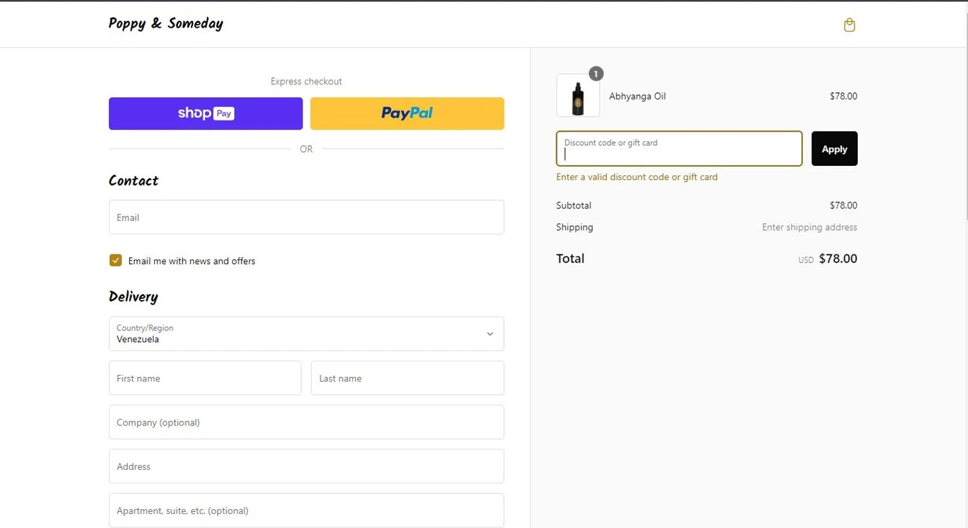Viewport: 968px width, 528px height.
Task: Click the quantity badge on product image
Action: pos(596,74)
